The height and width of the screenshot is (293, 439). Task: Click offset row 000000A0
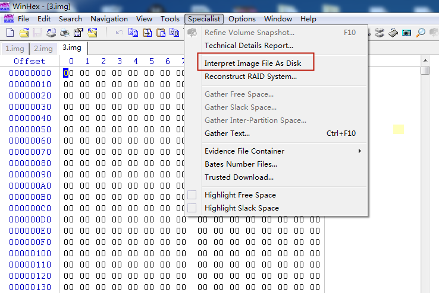(x=30, y=186)
